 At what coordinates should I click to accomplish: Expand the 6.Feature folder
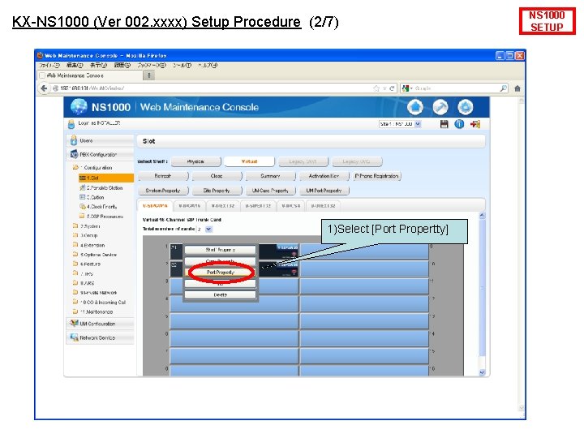click(x=75, y=264)
